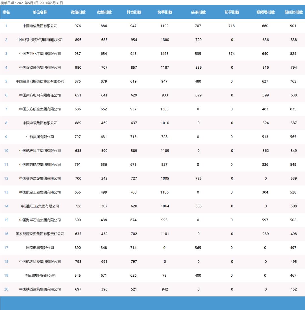Viewport: 305px width, 310px height.
Task: Click 中国交通建设 头条指数 value 725
Action: (198, 178)
